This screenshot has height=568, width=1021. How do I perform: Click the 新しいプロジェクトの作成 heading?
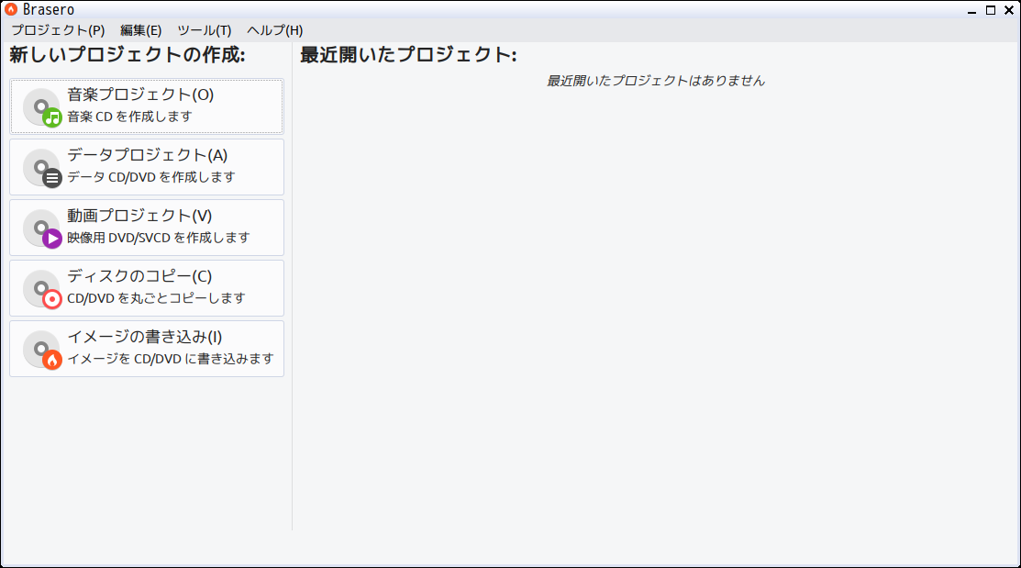[127, 55]
